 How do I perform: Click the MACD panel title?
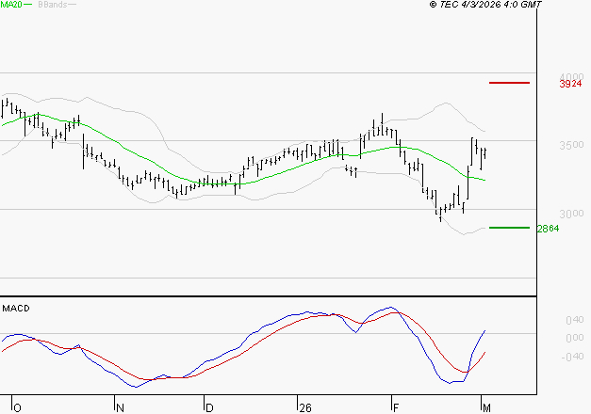tap(16, 309)
